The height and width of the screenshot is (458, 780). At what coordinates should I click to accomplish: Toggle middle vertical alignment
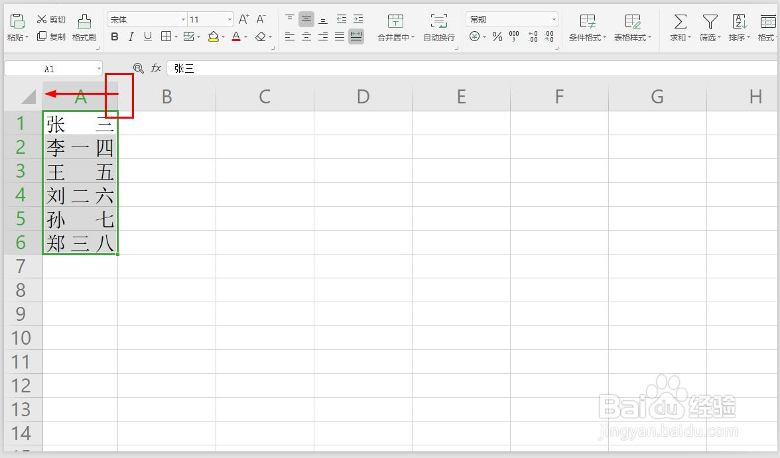[x=306, y=19]
